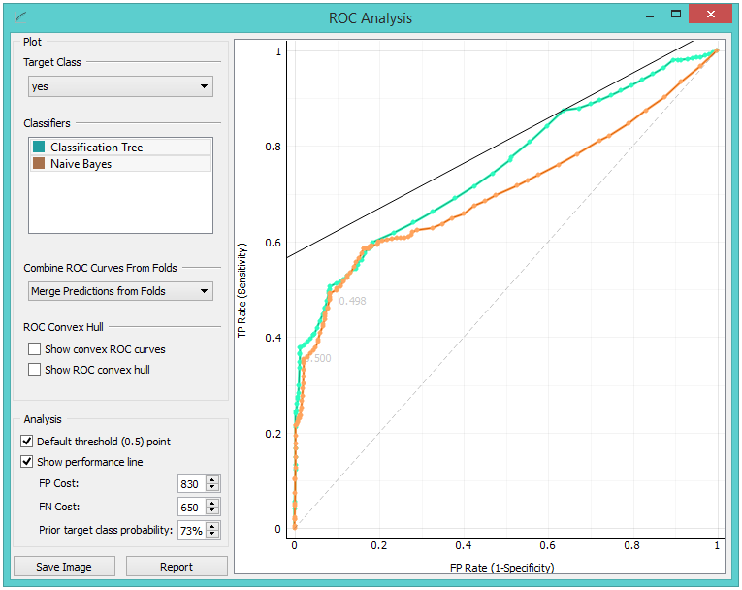This screenshot has width=742, height=590.
Task: Enable Show convex ROC curves
Action: [35, 349]
